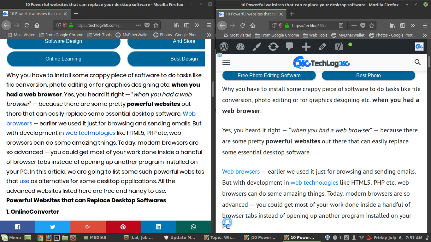The image size is (431, 242).
Task: Click Best Photo ad button
Action: point(369,75)
